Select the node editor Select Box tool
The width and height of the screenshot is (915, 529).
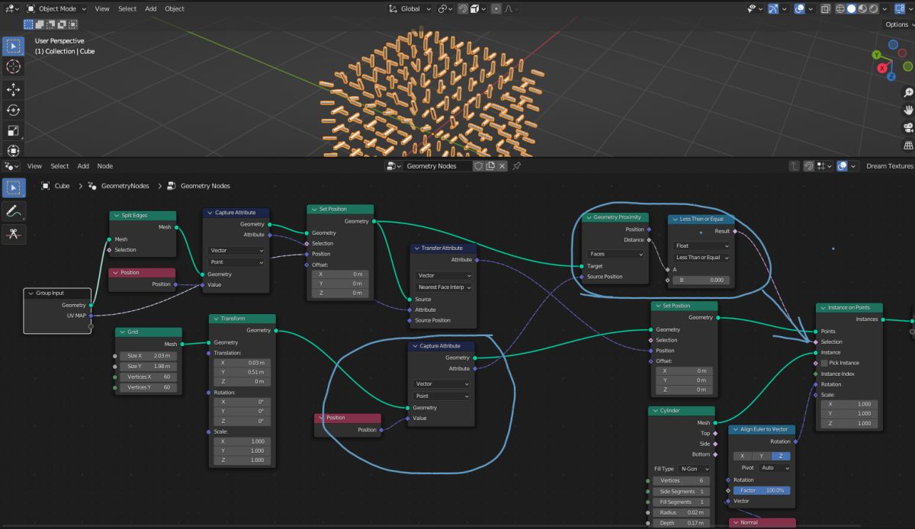click(x=14, y=188)
